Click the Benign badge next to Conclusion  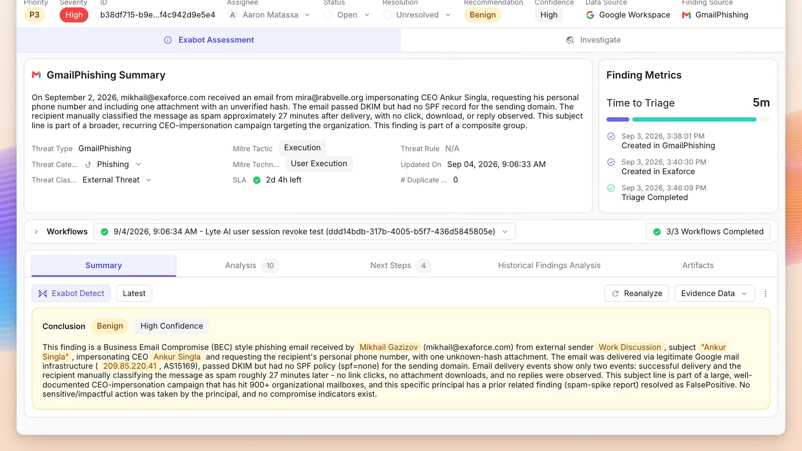(110, 326)
